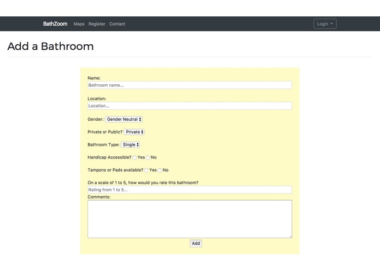Click the Handicap Accessible? question label
The image size is (380, 270).
point(109,157)
